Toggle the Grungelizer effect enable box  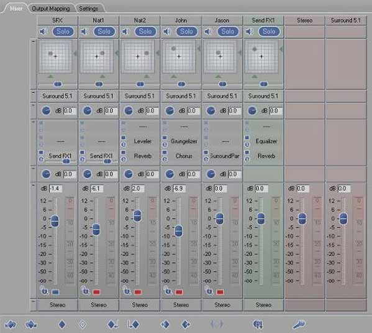(x=165, y=138)
